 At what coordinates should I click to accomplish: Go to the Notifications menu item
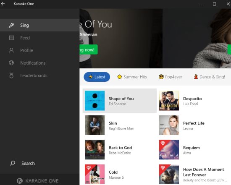[x=39, y=63]
